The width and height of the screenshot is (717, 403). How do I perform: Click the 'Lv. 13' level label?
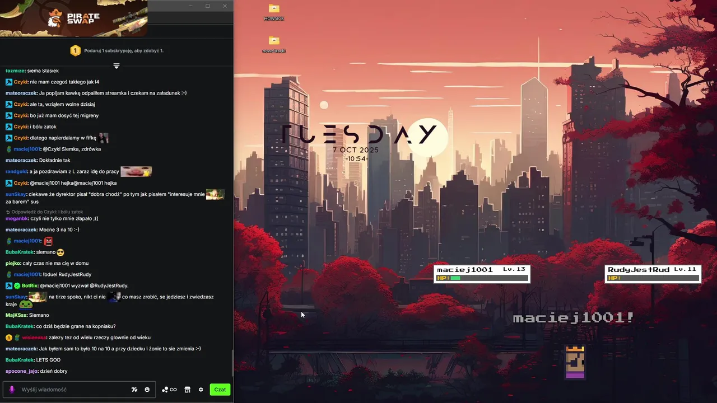coord(514,269)
